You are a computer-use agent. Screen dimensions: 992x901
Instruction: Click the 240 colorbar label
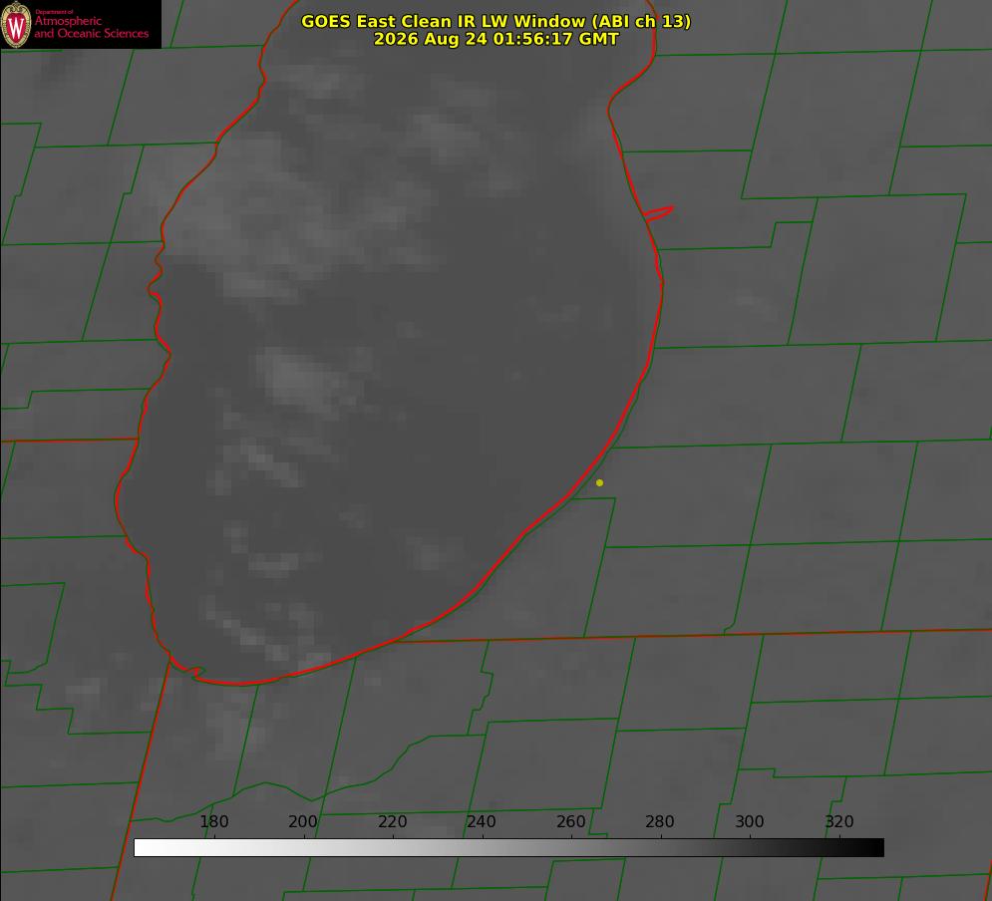click(x=482, y=821)
